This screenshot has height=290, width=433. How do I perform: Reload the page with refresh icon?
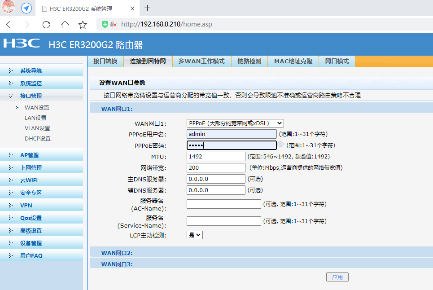tap(46, 25)
